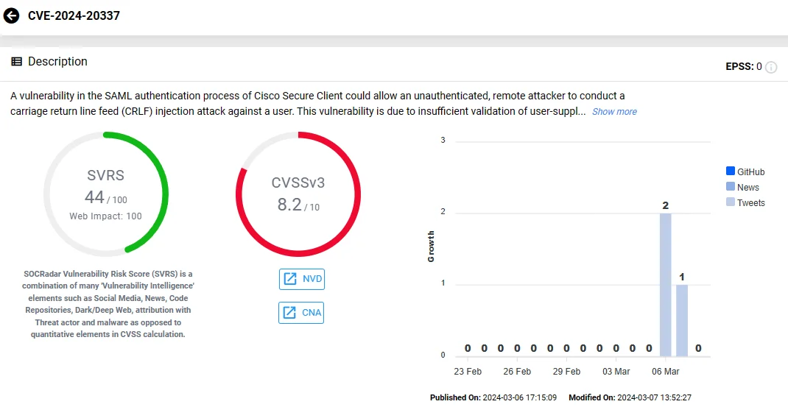
Task: Click the CVSSv3 score gauge
Action: point(298,194)
